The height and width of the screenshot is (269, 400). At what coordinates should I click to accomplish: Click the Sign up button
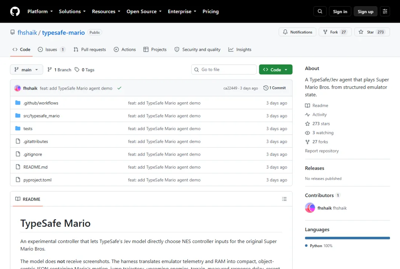tap(365, 11)
